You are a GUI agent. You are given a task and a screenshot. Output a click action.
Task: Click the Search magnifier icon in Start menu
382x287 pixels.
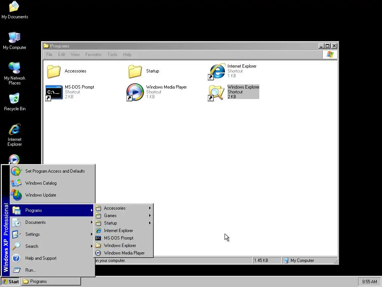tap(16, 246)
